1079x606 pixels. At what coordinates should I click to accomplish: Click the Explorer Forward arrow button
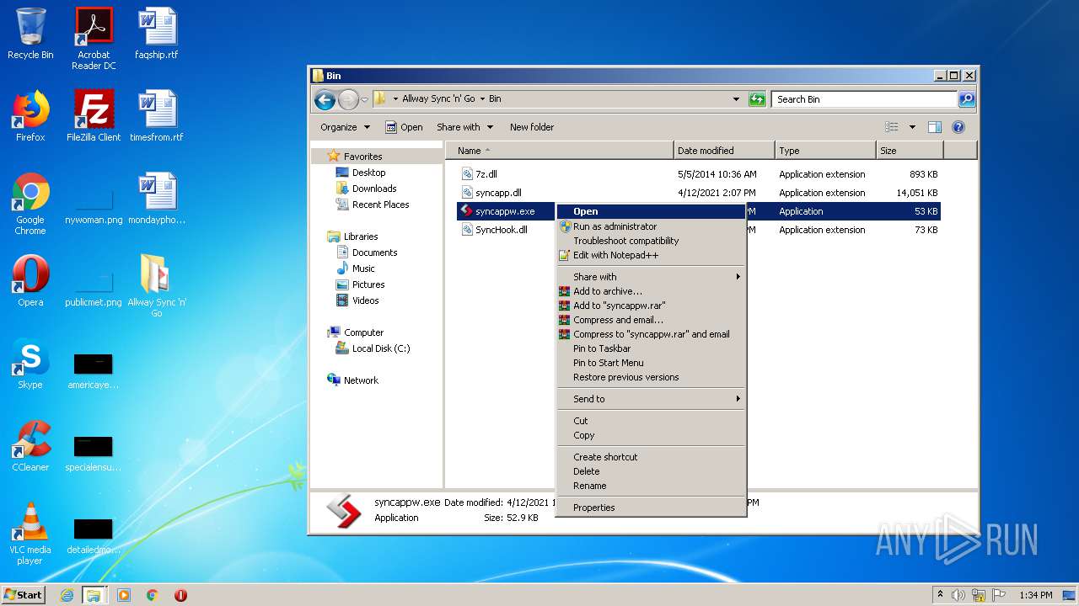pos(348,99)
